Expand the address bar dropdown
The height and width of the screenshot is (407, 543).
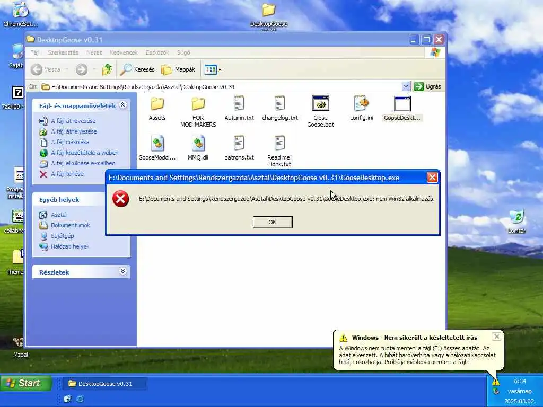tap(406, 86)
